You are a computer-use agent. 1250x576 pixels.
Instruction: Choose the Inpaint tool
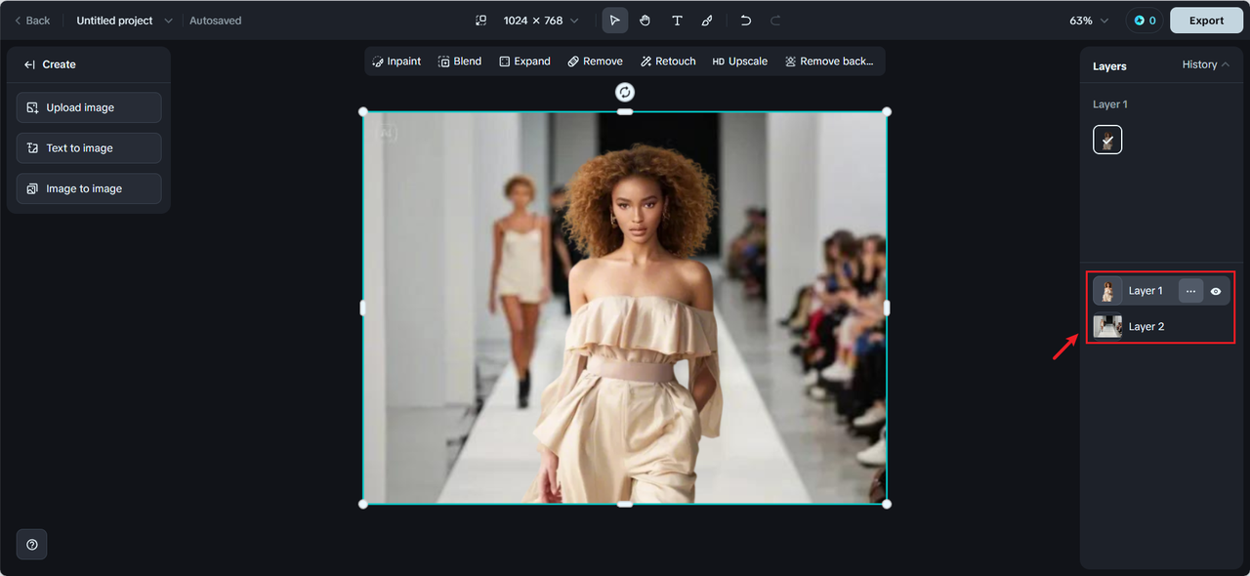coord(396,62)
